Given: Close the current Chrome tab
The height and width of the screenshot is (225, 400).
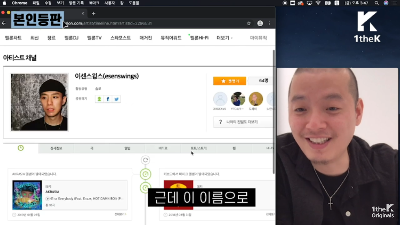Looking at the screenshot, I should (x=83, y=13).
